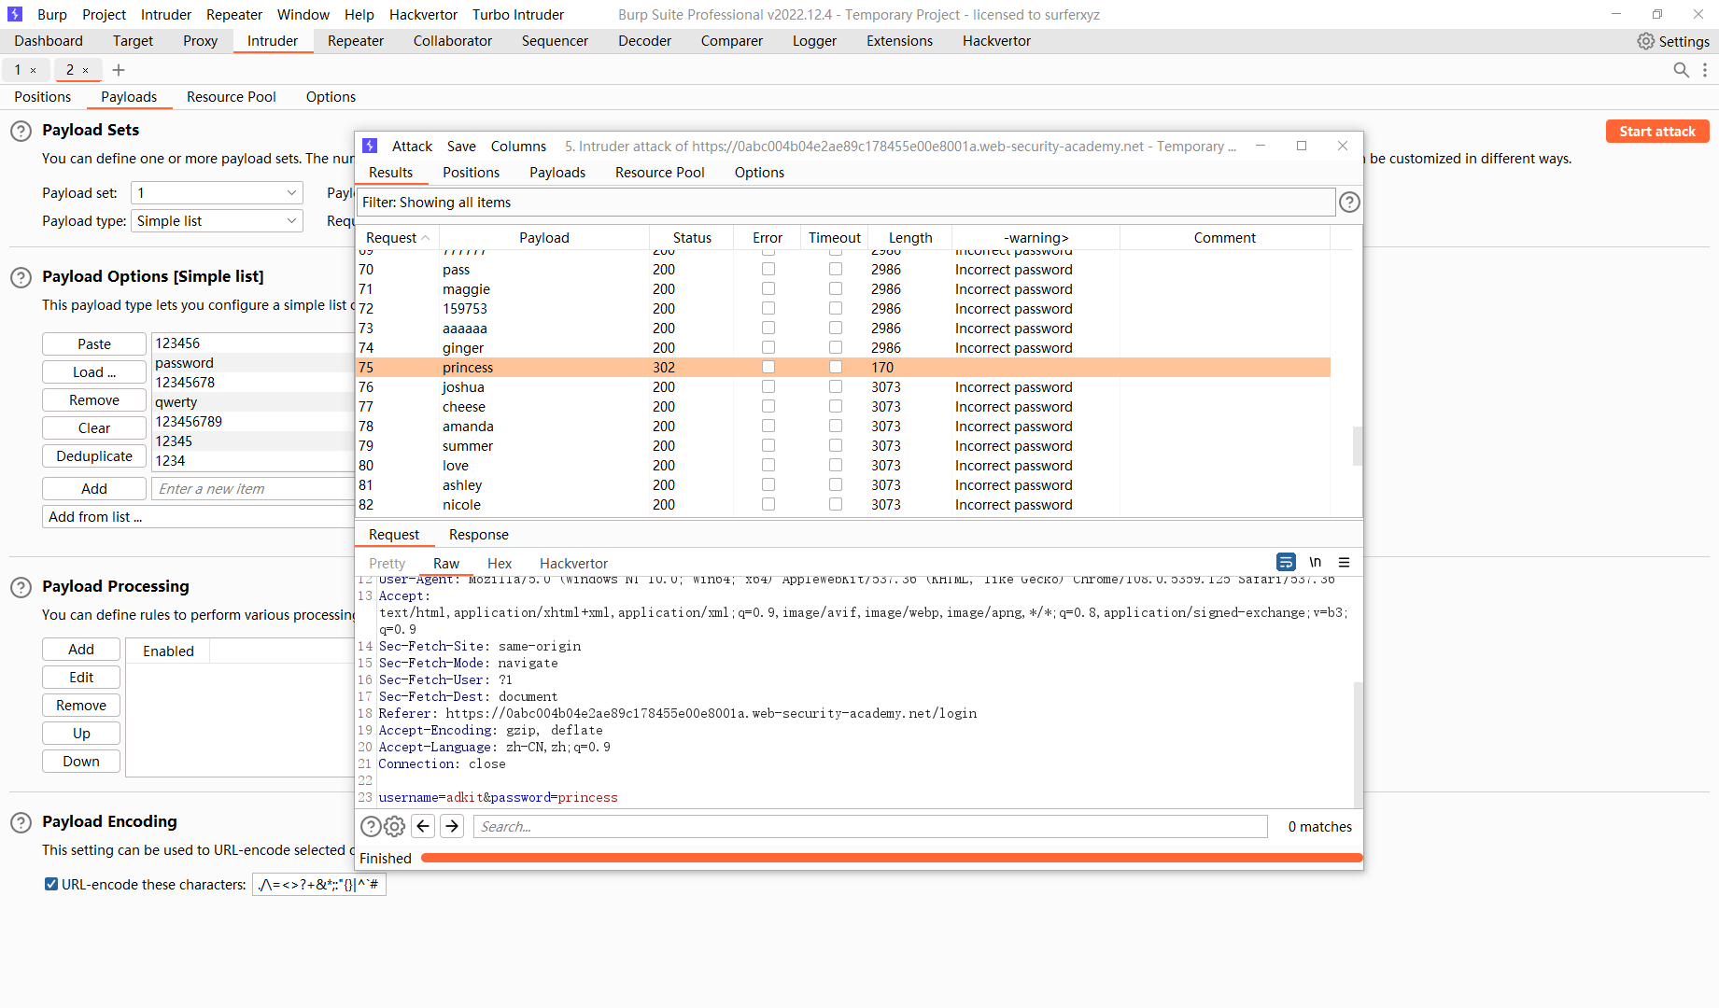
Task: Click Filter: Showing all items bar
Action: (846, 203)
